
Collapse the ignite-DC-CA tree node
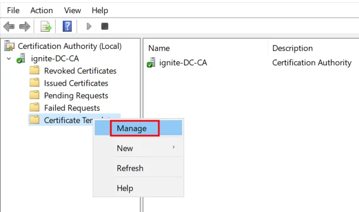(x=9, y=59)
